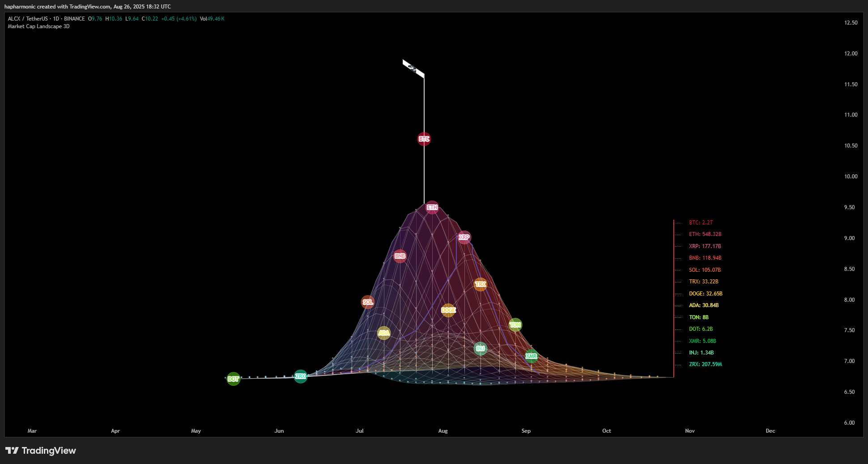
Task: Click the +0.45 (+4.61%) change value
Action: coord(179,19)
